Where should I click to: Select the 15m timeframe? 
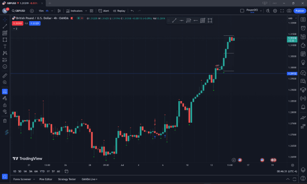(41, 11)
